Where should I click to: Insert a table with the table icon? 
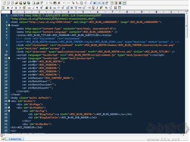(x=68, y=8)
